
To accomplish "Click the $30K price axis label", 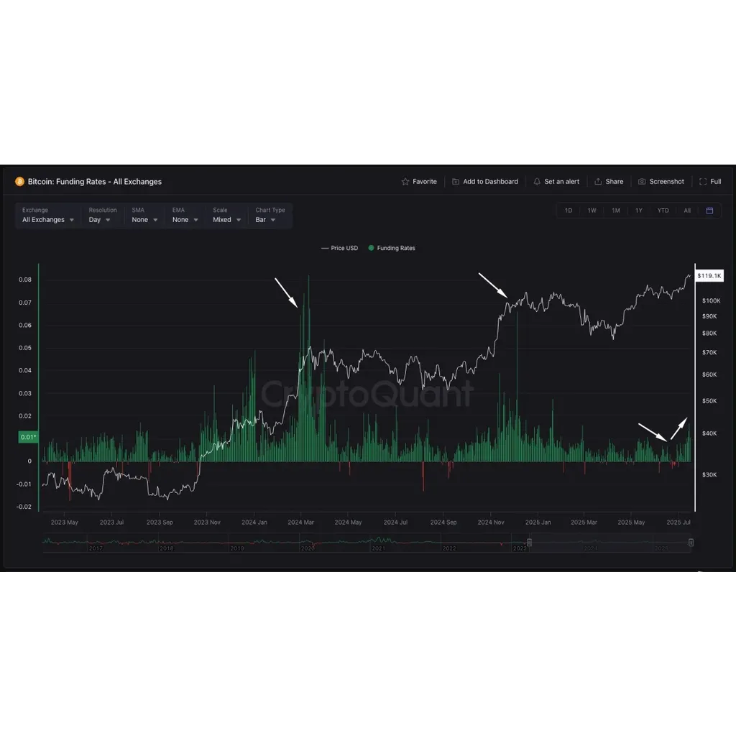I will click(709, 475).
